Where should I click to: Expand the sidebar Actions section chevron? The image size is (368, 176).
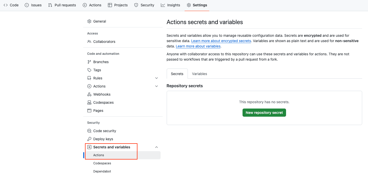click(157, 86)
